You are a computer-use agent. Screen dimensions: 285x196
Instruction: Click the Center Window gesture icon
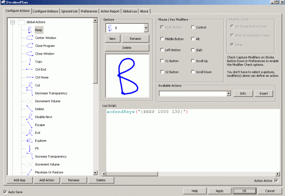[29, 38]
